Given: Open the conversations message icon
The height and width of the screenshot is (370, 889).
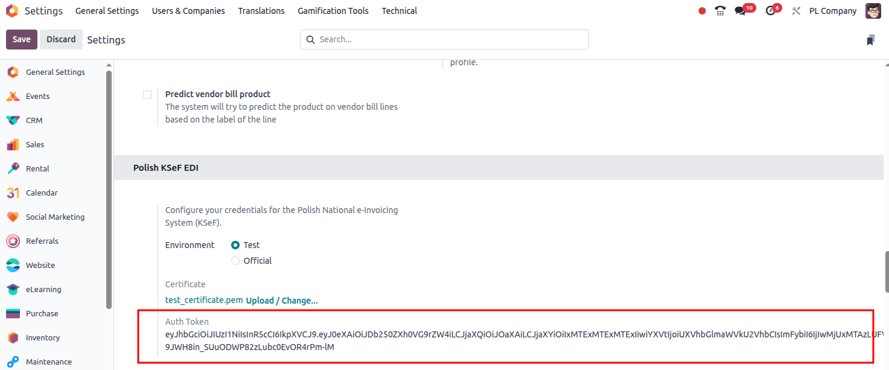Looking at the screenshot, I should pyautogui.click(x=741, y=11).
